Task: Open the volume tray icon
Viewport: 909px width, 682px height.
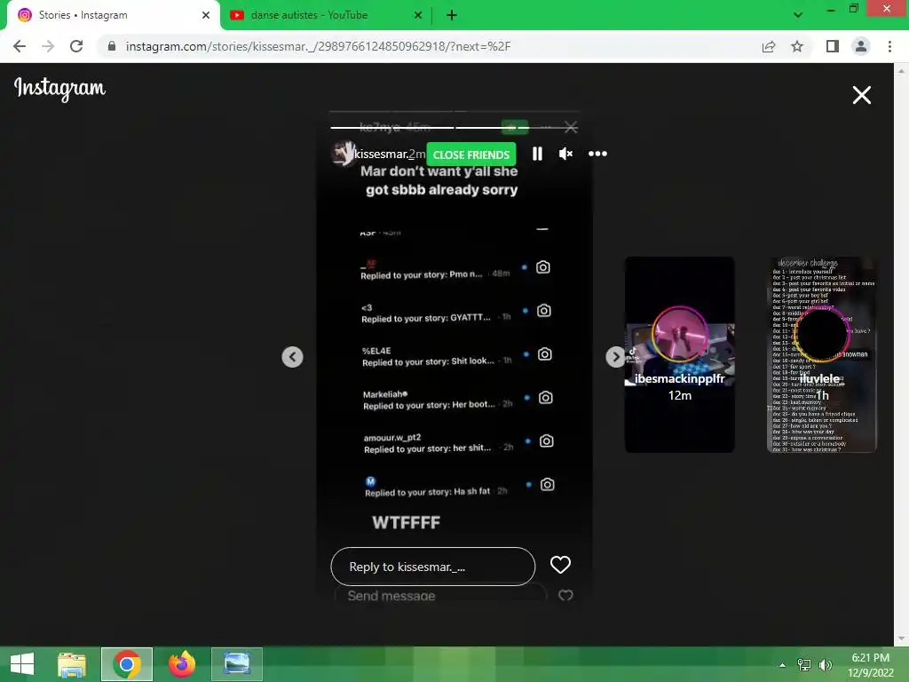Action: (x=826, y=665)
